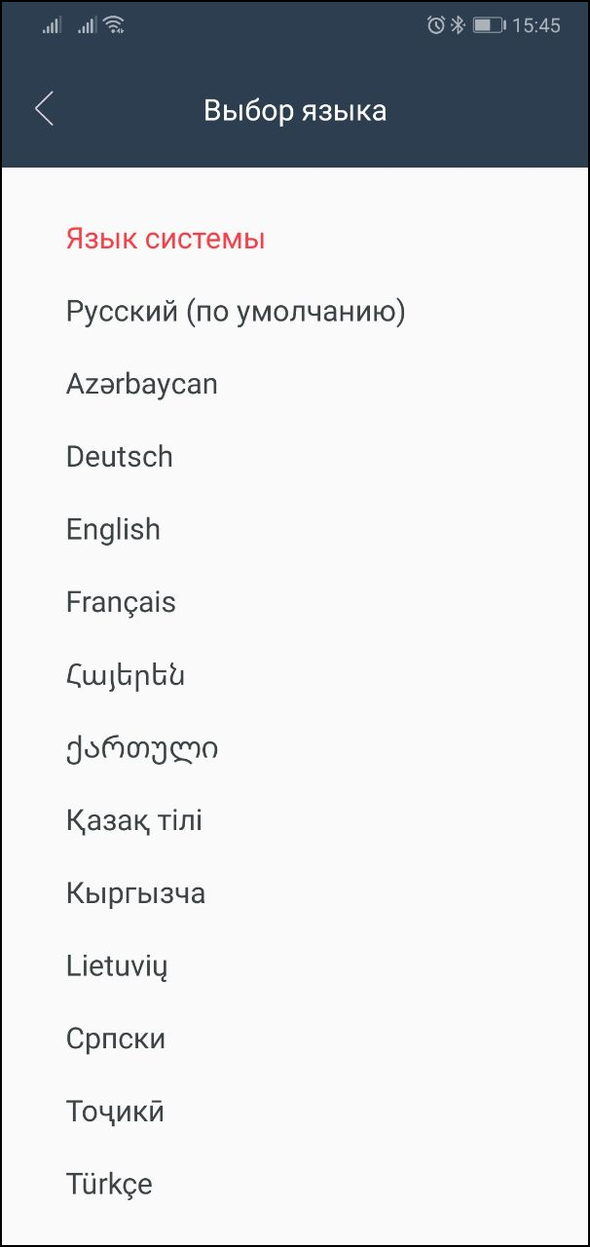This screenshot has width=590, height=1247.
Task: Choose Français language
Action: (x=121, y=602)
